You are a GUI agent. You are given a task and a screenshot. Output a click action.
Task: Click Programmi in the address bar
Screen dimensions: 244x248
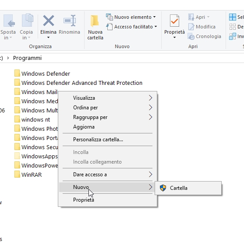(27, 58)
